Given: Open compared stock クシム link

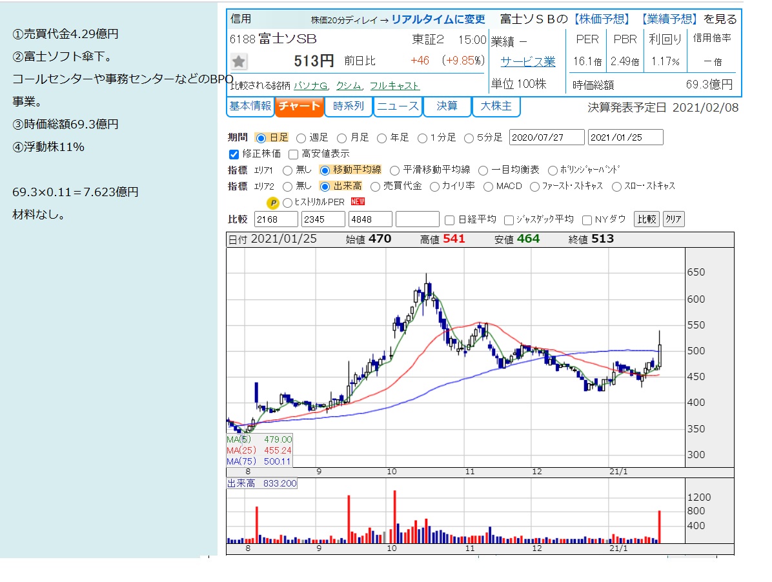Looking at the screenshot, I should coord(350,86).
